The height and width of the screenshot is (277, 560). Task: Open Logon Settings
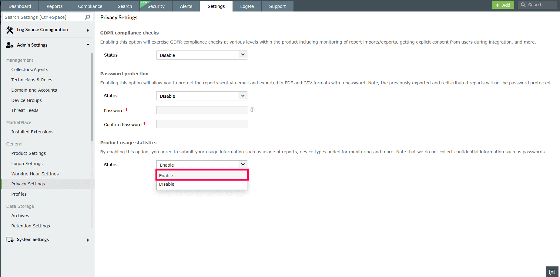click(27, 164)
